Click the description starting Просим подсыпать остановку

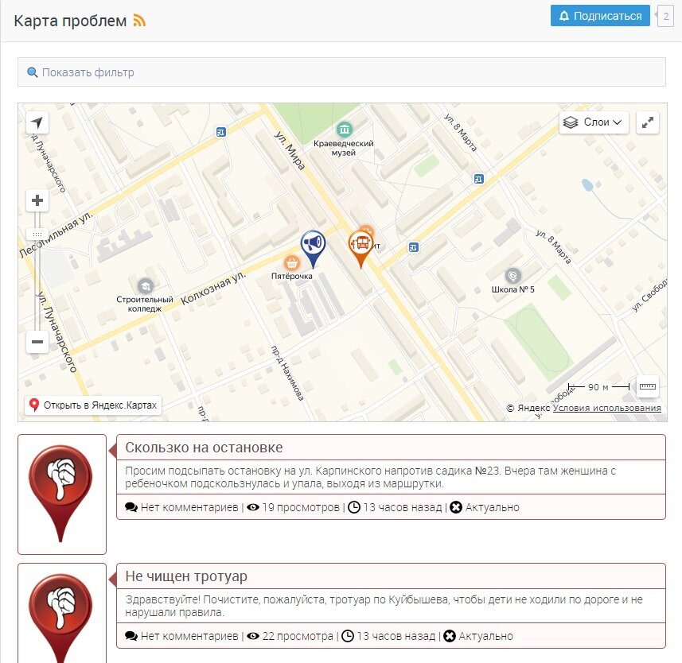point(371,477)
